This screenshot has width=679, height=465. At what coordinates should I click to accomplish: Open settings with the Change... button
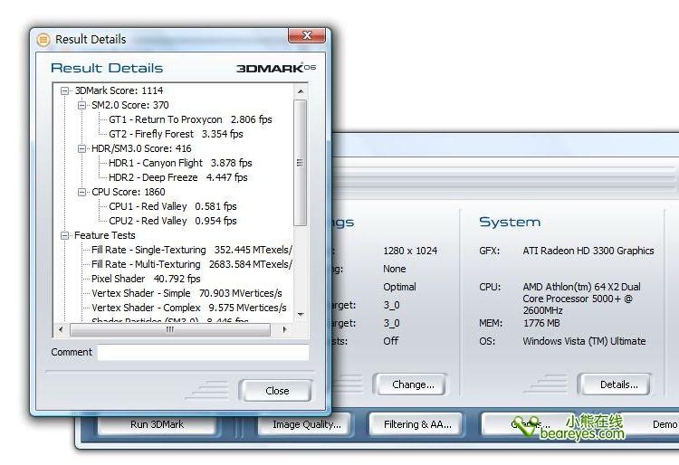[x=413, y=384]
